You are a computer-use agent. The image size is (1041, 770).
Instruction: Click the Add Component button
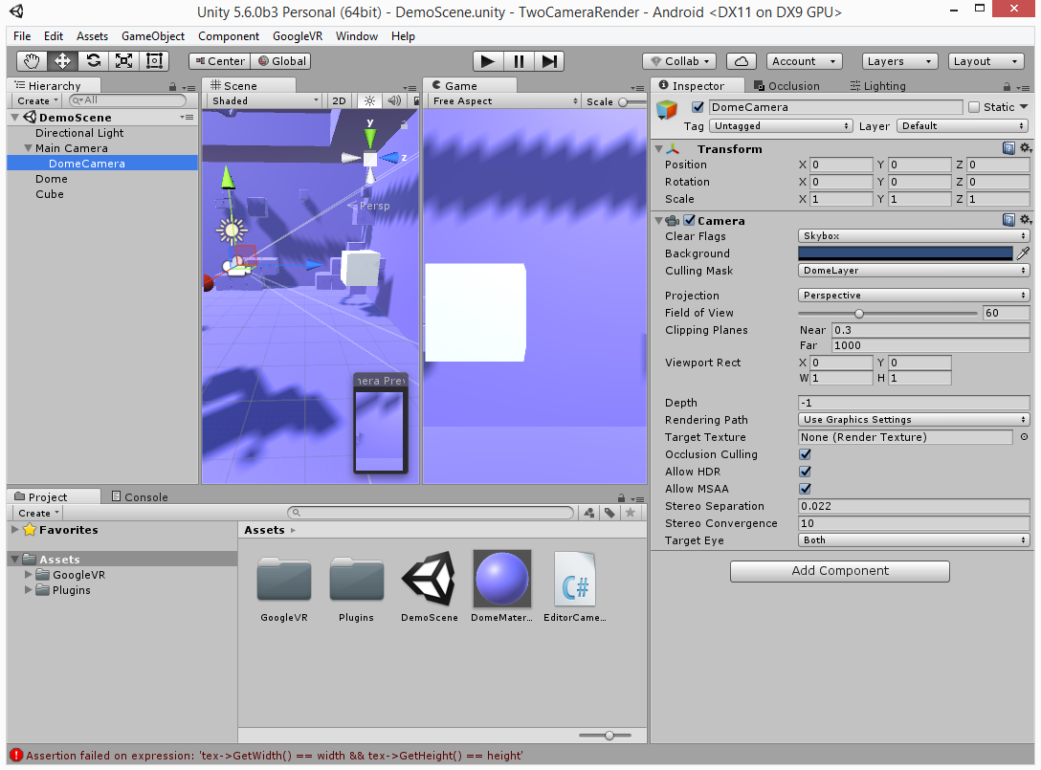[840, 571]
